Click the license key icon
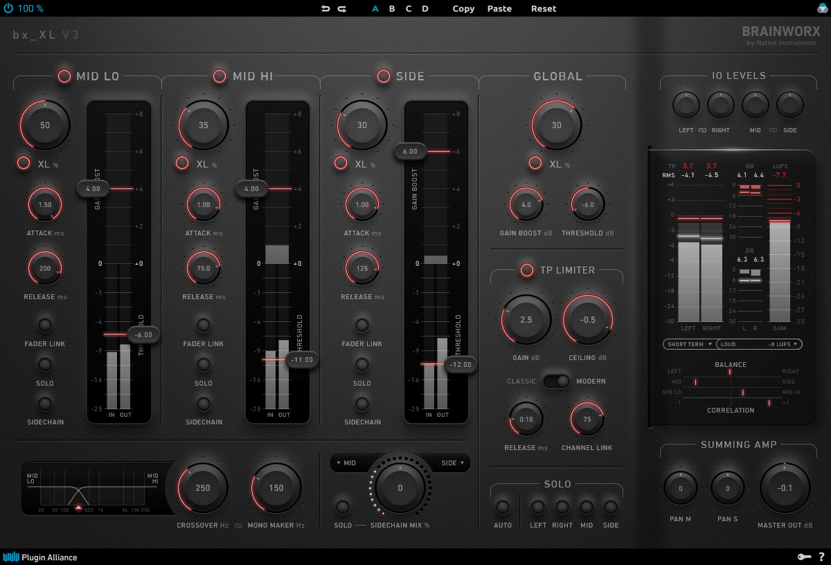 (x=804, y=557)
